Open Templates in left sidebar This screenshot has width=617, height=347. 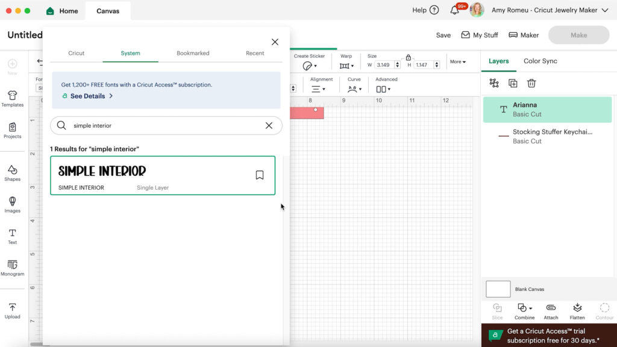(x=12, y=99)
